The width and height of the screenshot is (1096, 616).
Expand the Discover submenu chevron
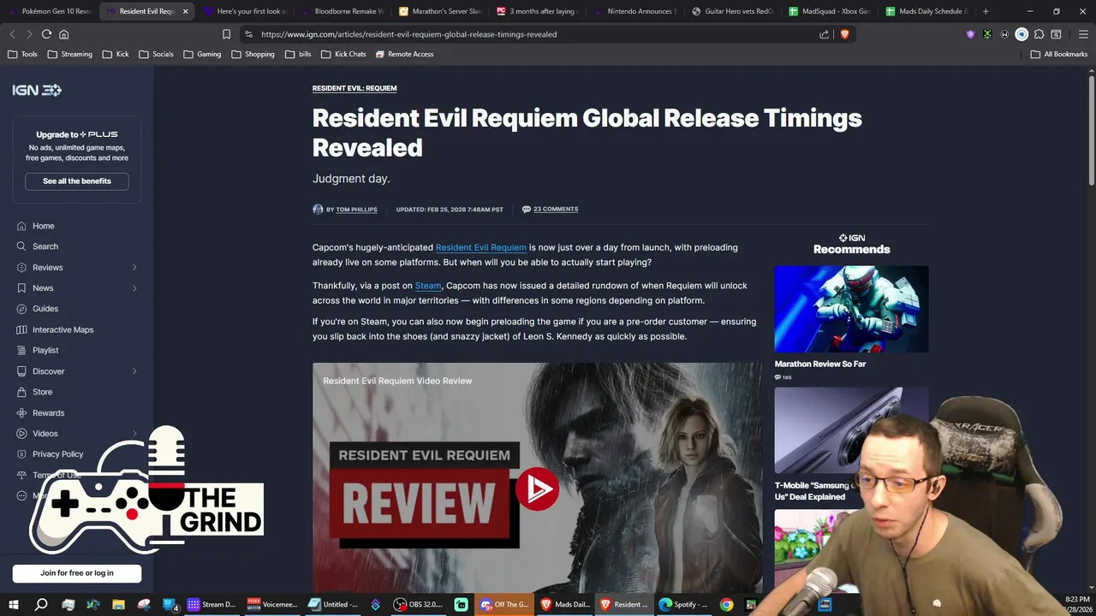click(x=134, y=371)
